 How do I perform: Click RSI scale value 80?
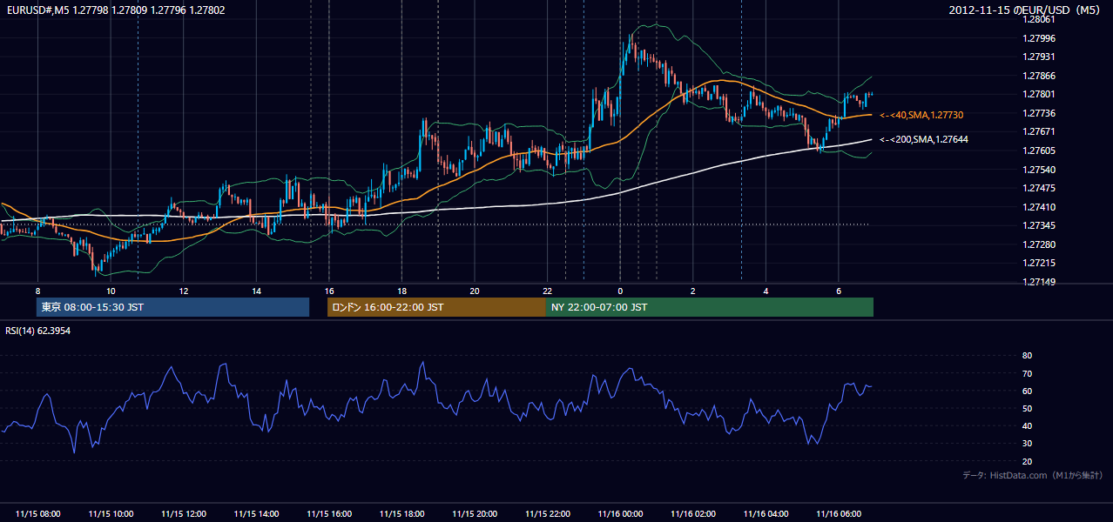coord(1027,356)
